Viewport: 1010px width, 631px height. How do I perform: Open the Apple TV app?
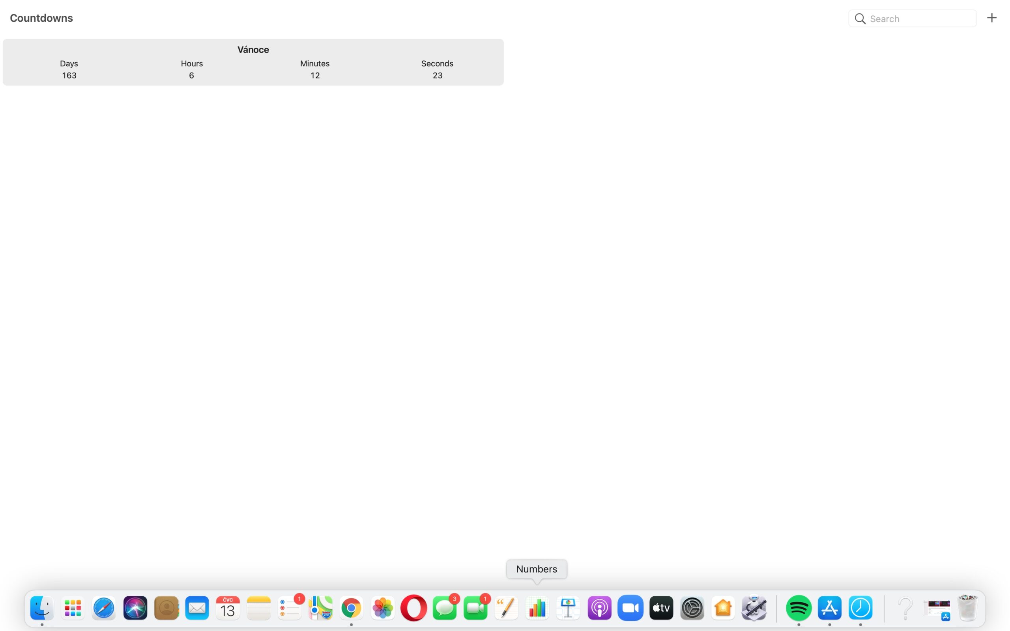[661, 608]
